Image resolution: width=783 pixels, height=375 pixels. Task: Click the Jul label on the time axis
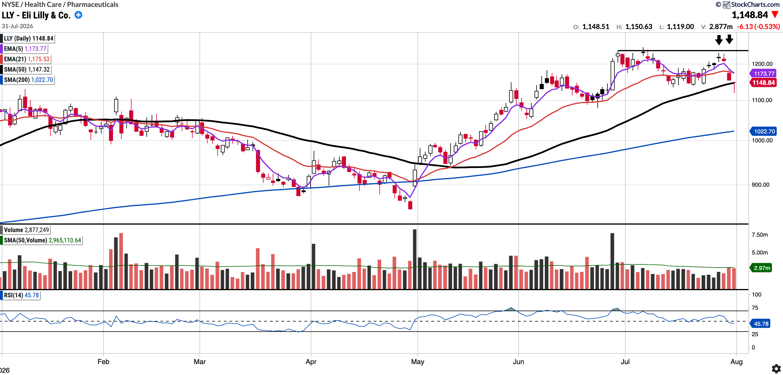[x=625, y=361]
